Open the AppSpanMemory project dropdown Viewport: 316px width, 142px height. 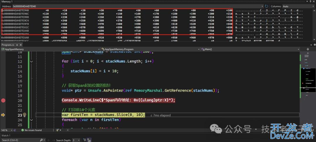(50, 49)
